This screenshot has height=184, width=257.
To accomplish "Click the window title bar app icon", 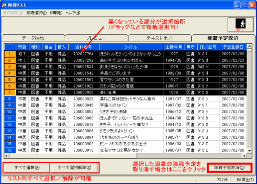I will click(x=4, y=5).
